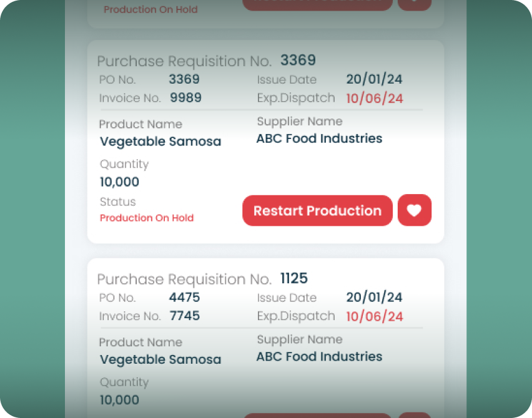Click red Exp.Dispatch date on requisition 1125
This screenshot has width=532, height=418.
pyautogui.click(x=374, y=316)
